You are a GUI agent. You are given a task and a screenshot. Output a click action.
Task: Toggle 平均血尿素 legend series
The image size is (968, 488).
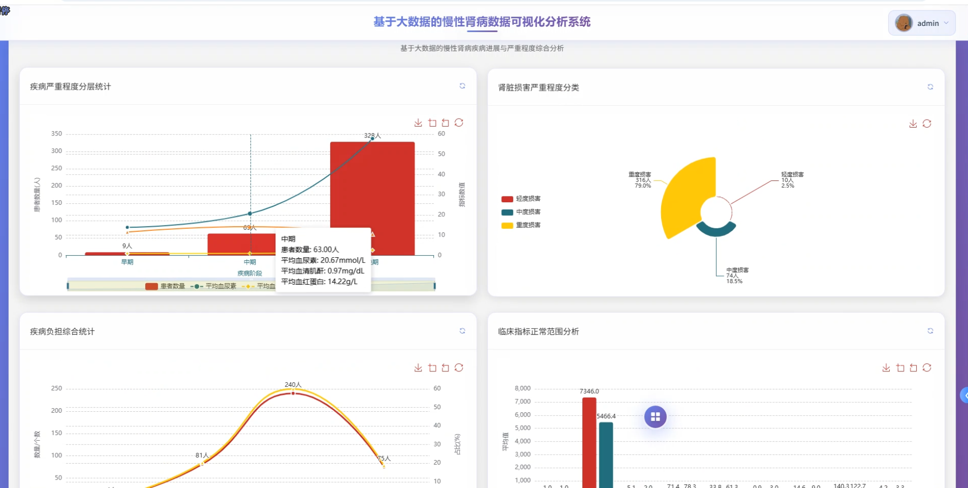tap(213, 286)
